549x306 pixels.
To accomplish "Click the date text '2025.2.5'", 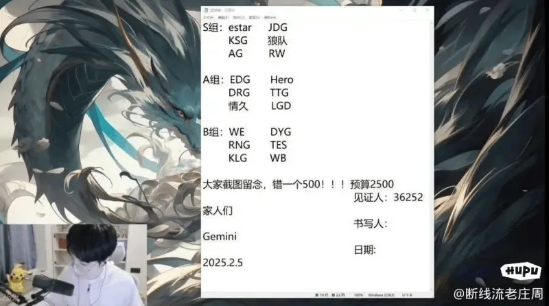I will pyautogui.click(x=222, y=263).
